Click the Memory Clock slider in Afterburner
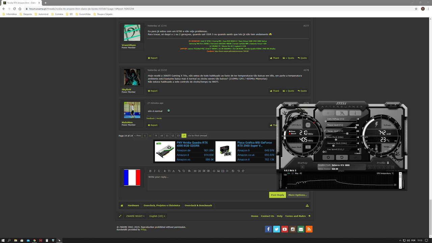The image size is (432, 243). point(341,146)
